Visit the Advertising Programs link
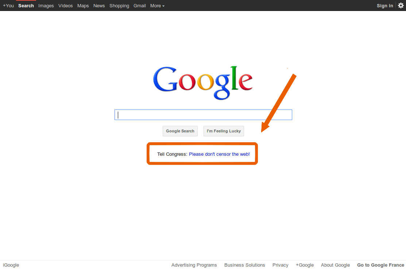 coord(194,265)
